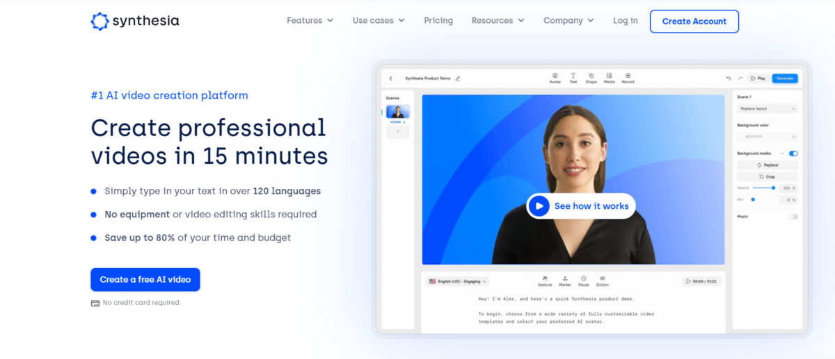
Task: Click the Synthesia Product Demo title
Action: pos(428,78)
